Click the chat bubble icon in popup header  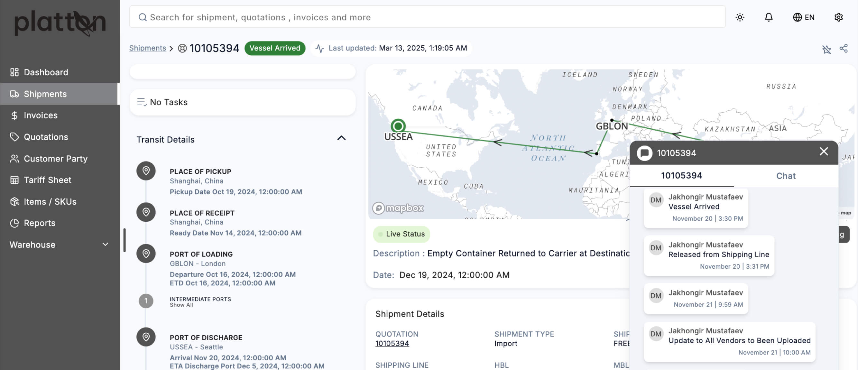point(644,153)
